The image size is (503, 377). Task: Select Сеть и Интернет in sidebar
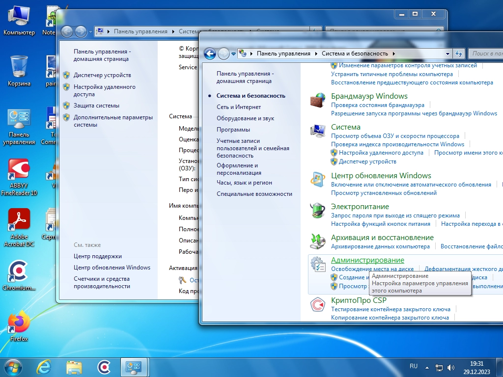click(239, 107)
